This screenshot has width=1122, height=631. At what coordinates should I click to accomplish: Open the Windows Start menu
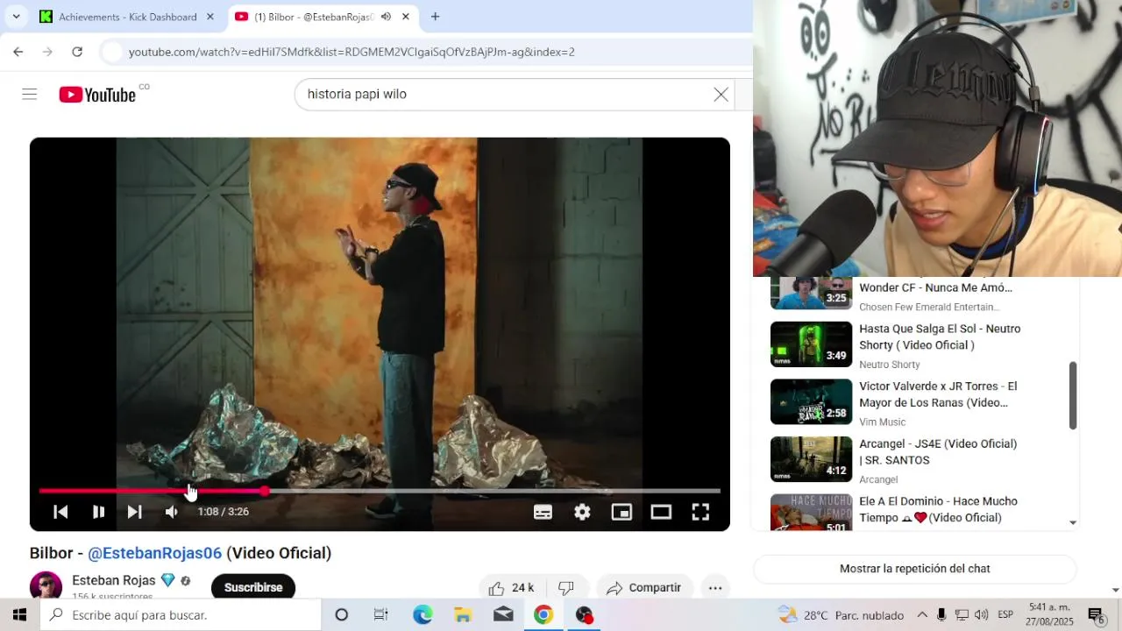pos(19,615)
